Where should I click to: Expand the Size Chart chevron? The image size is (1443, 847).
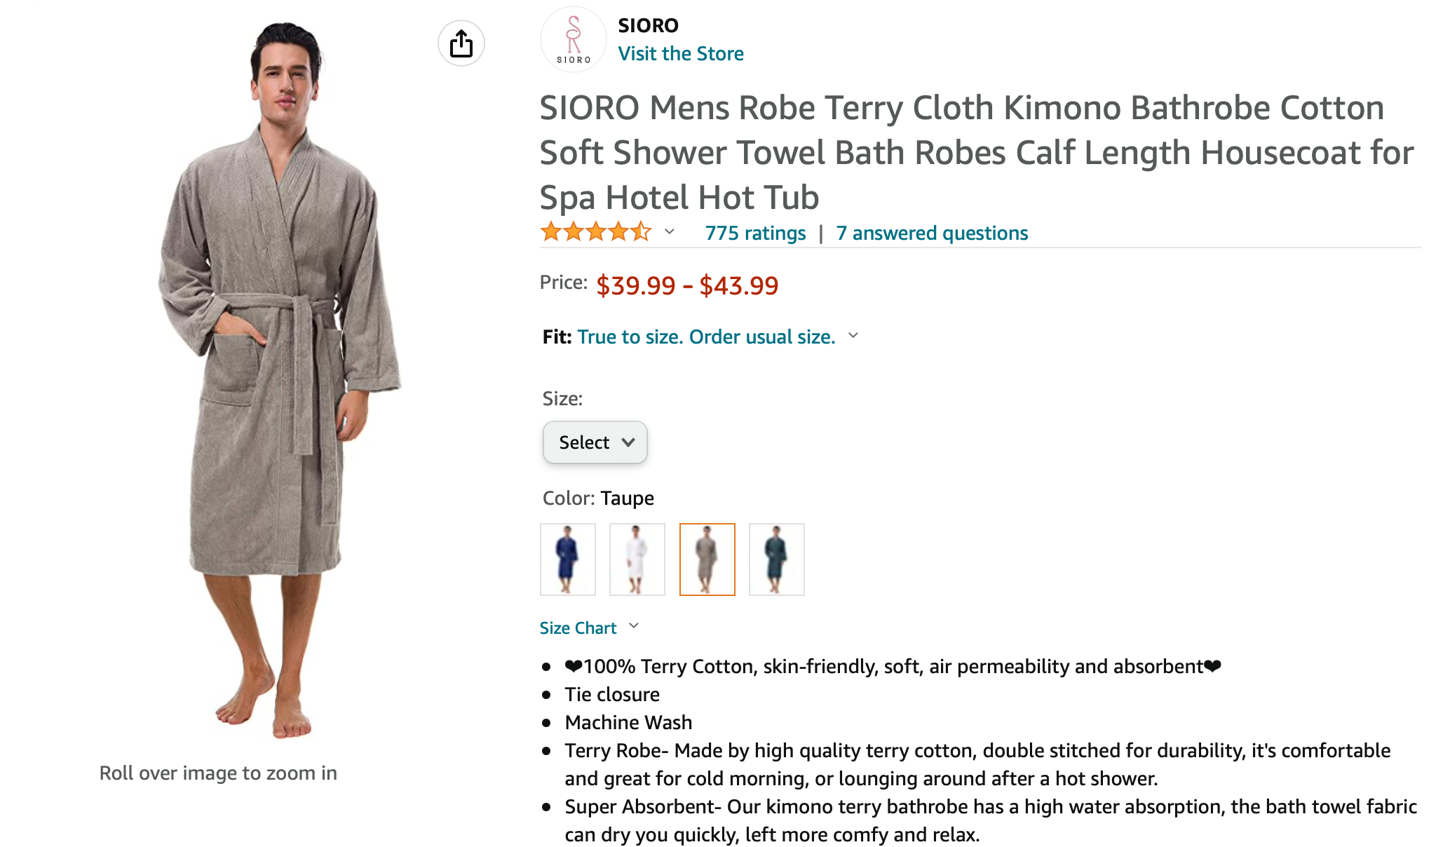(x=634, y=625)
